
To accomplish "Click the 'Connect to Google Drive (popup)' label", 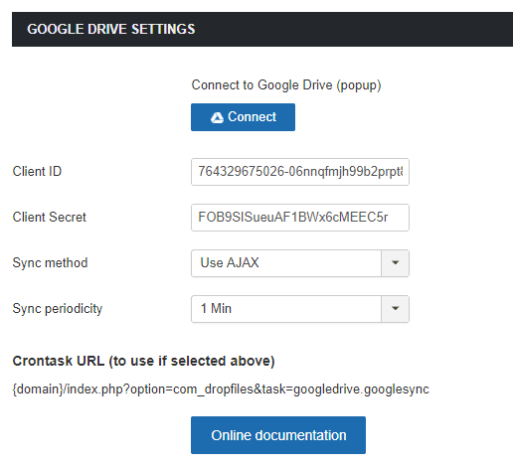I will coord(286,85).
